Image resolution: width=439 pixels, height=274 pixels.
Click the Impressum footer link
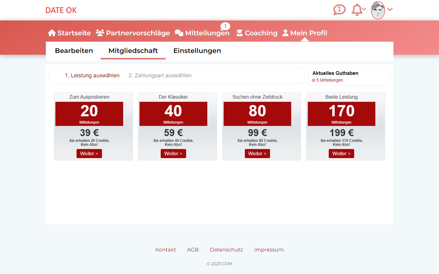click(x=269, y=249)
